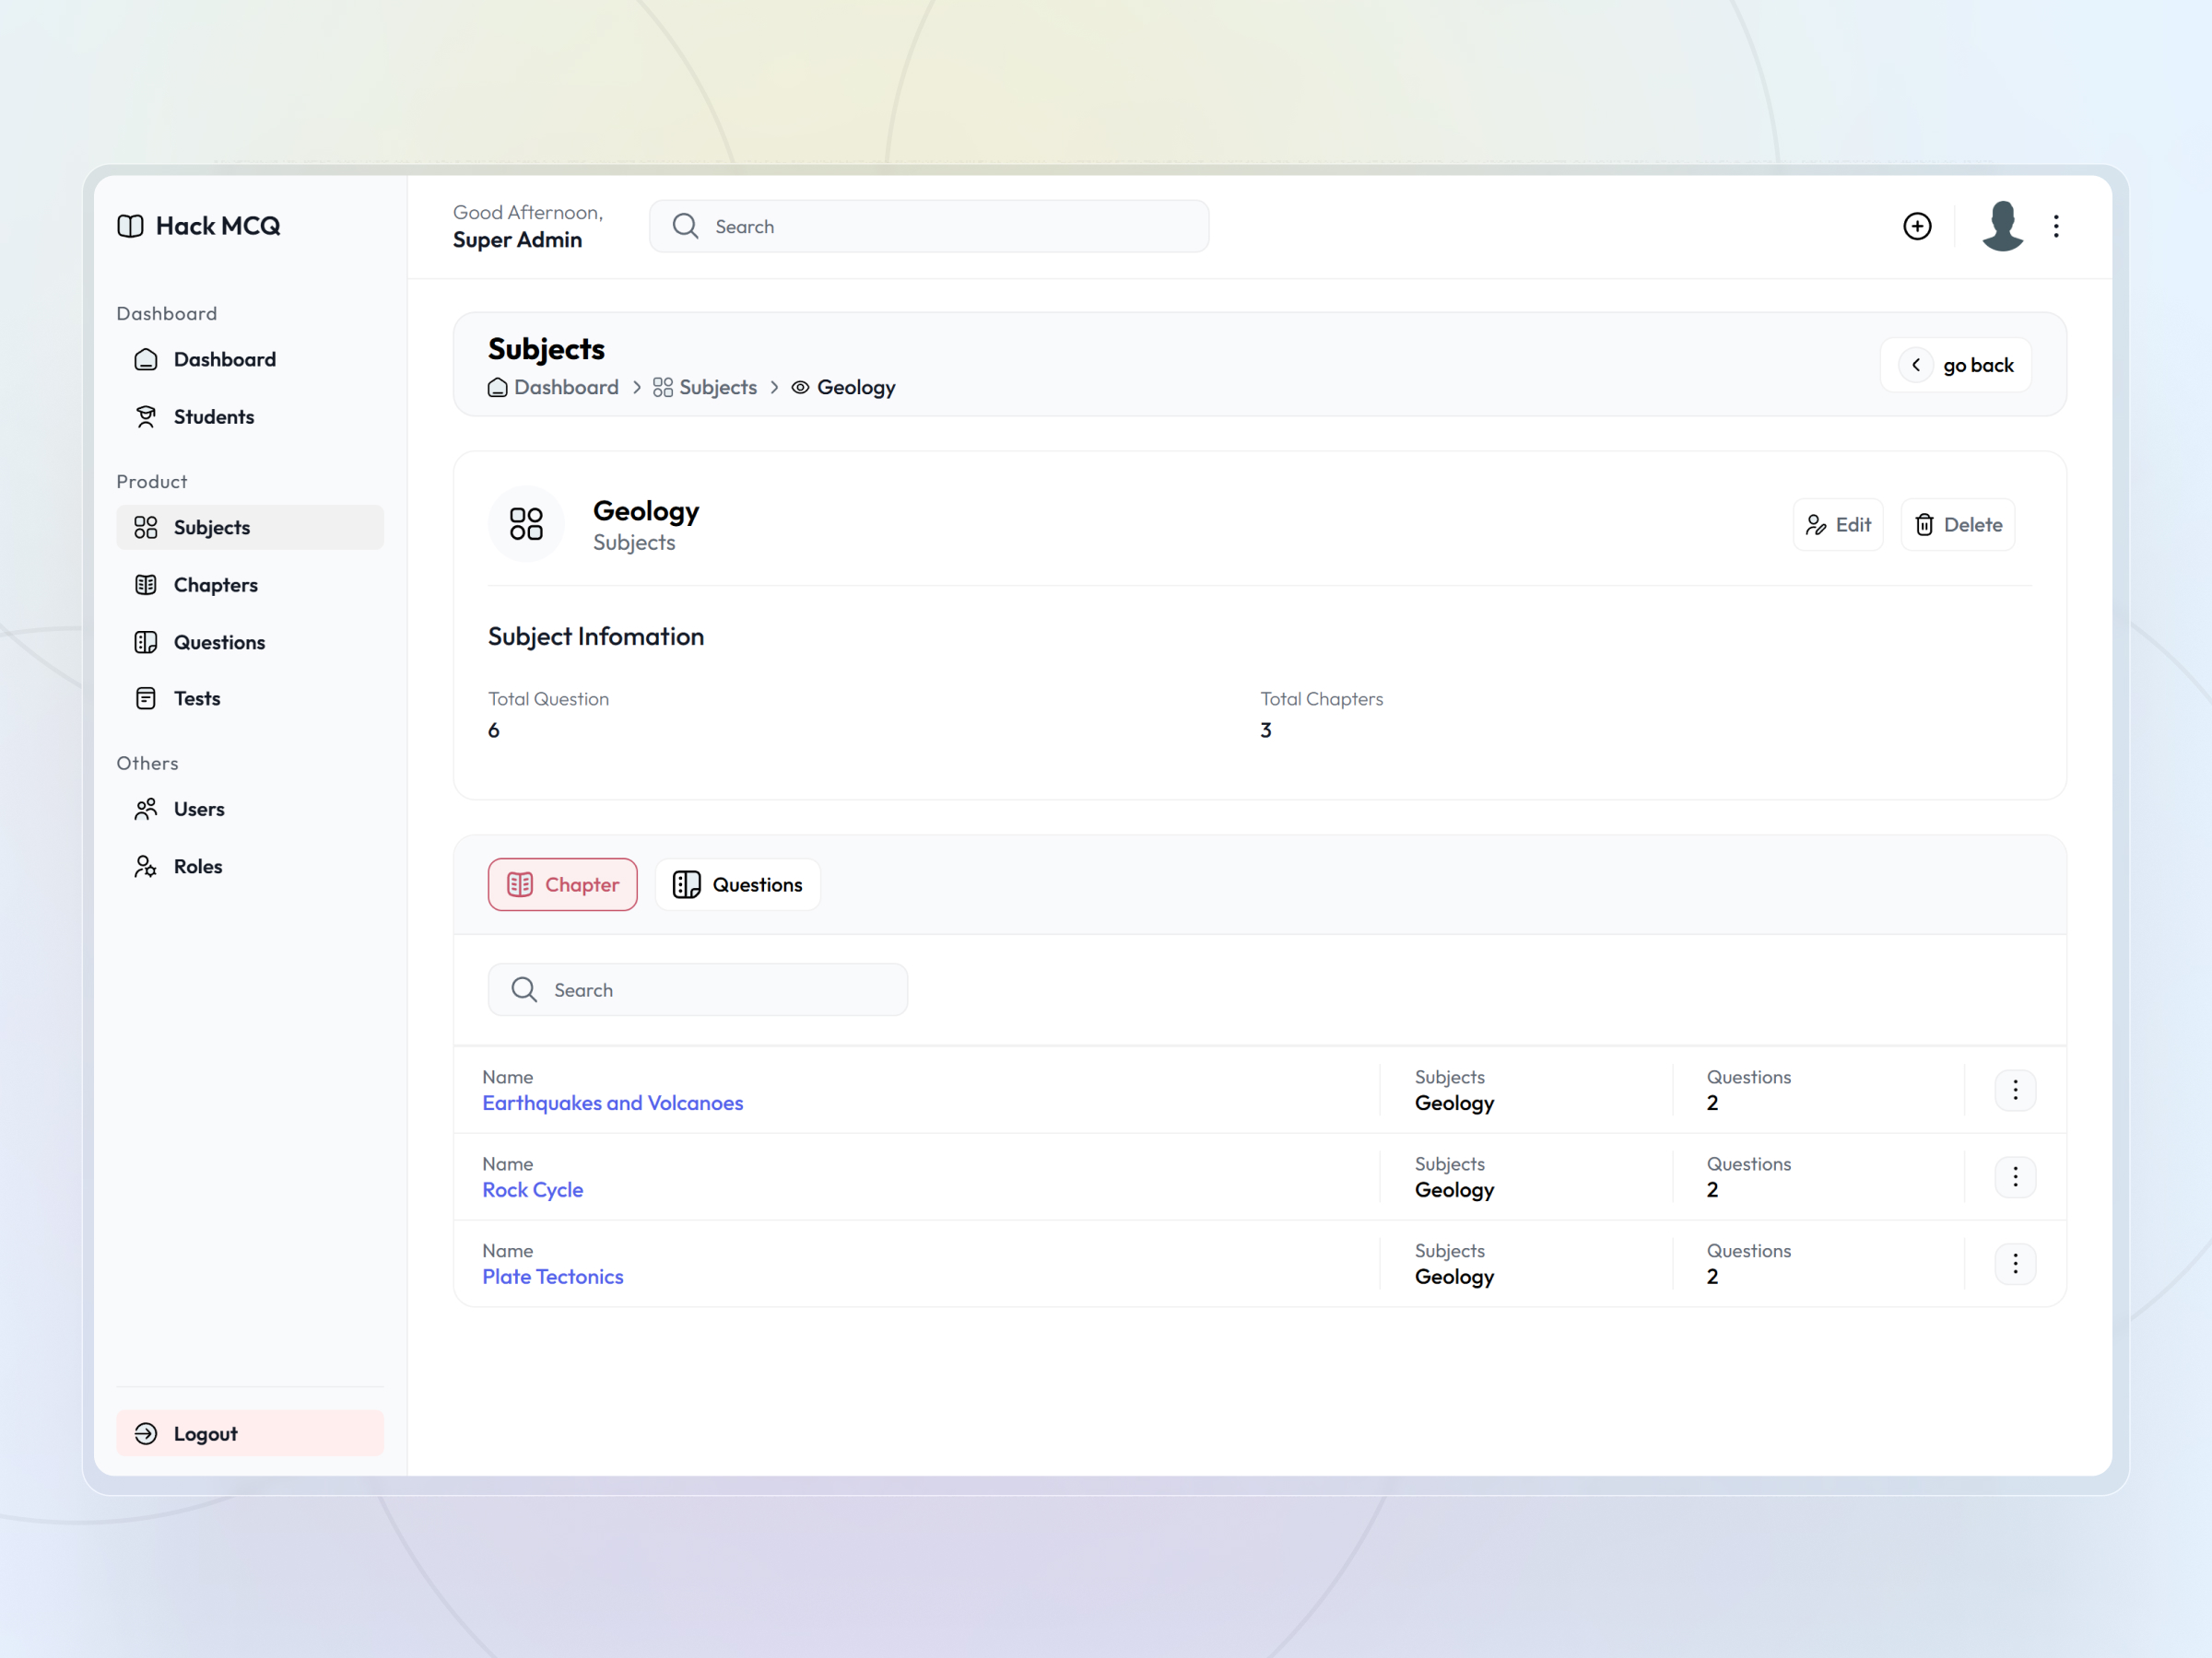Open the three-dot menu next to the avatar

[x=2056, y=226]
